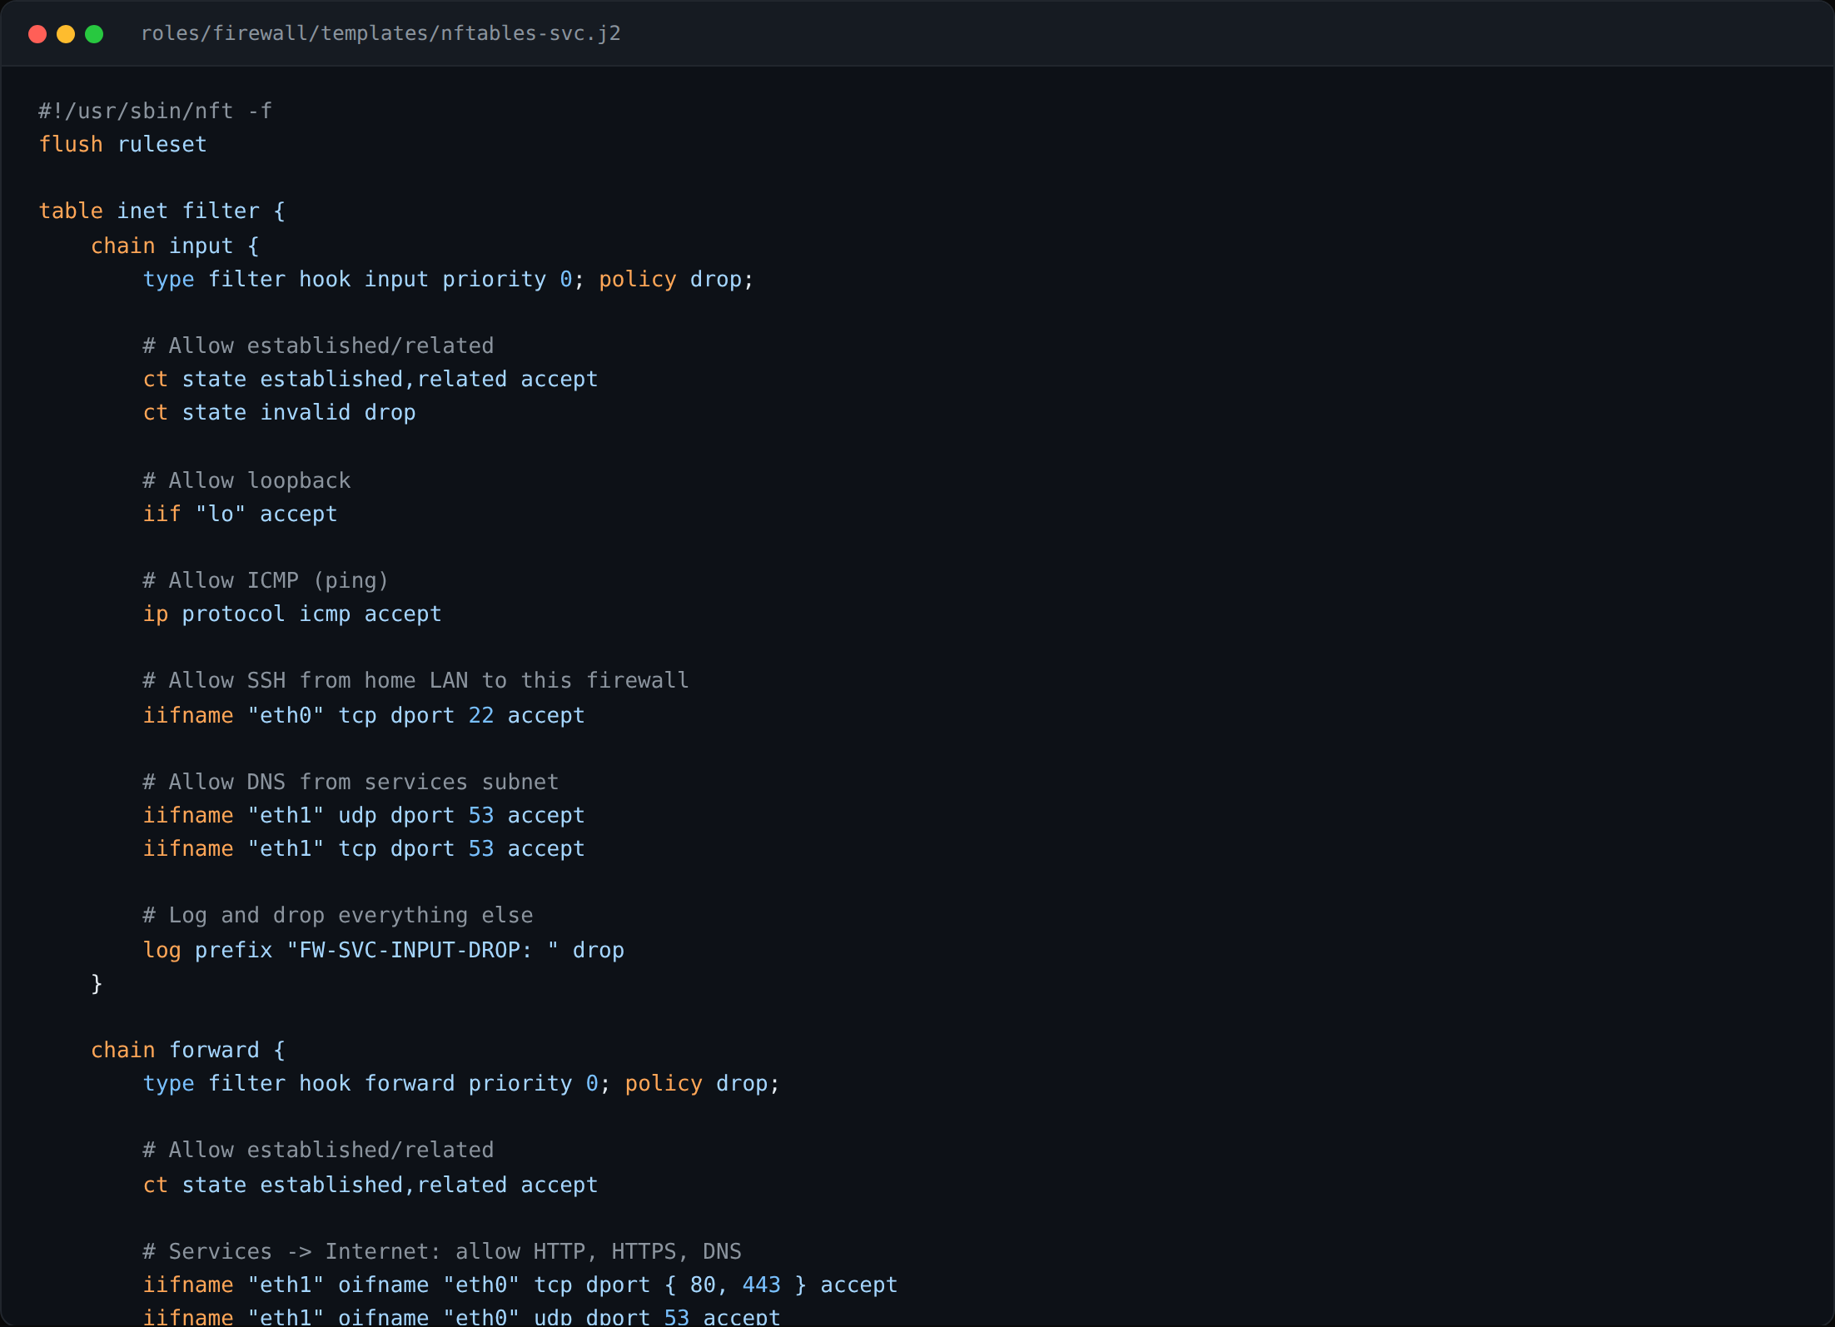
Task: Click the 'eth1 udp dport 53 accept' input rule
Action: [x=364, y=816]
